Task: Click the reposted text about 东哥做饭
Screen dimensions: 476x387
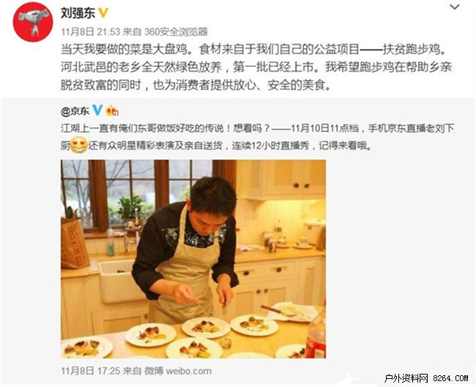Action: (258, 137)
